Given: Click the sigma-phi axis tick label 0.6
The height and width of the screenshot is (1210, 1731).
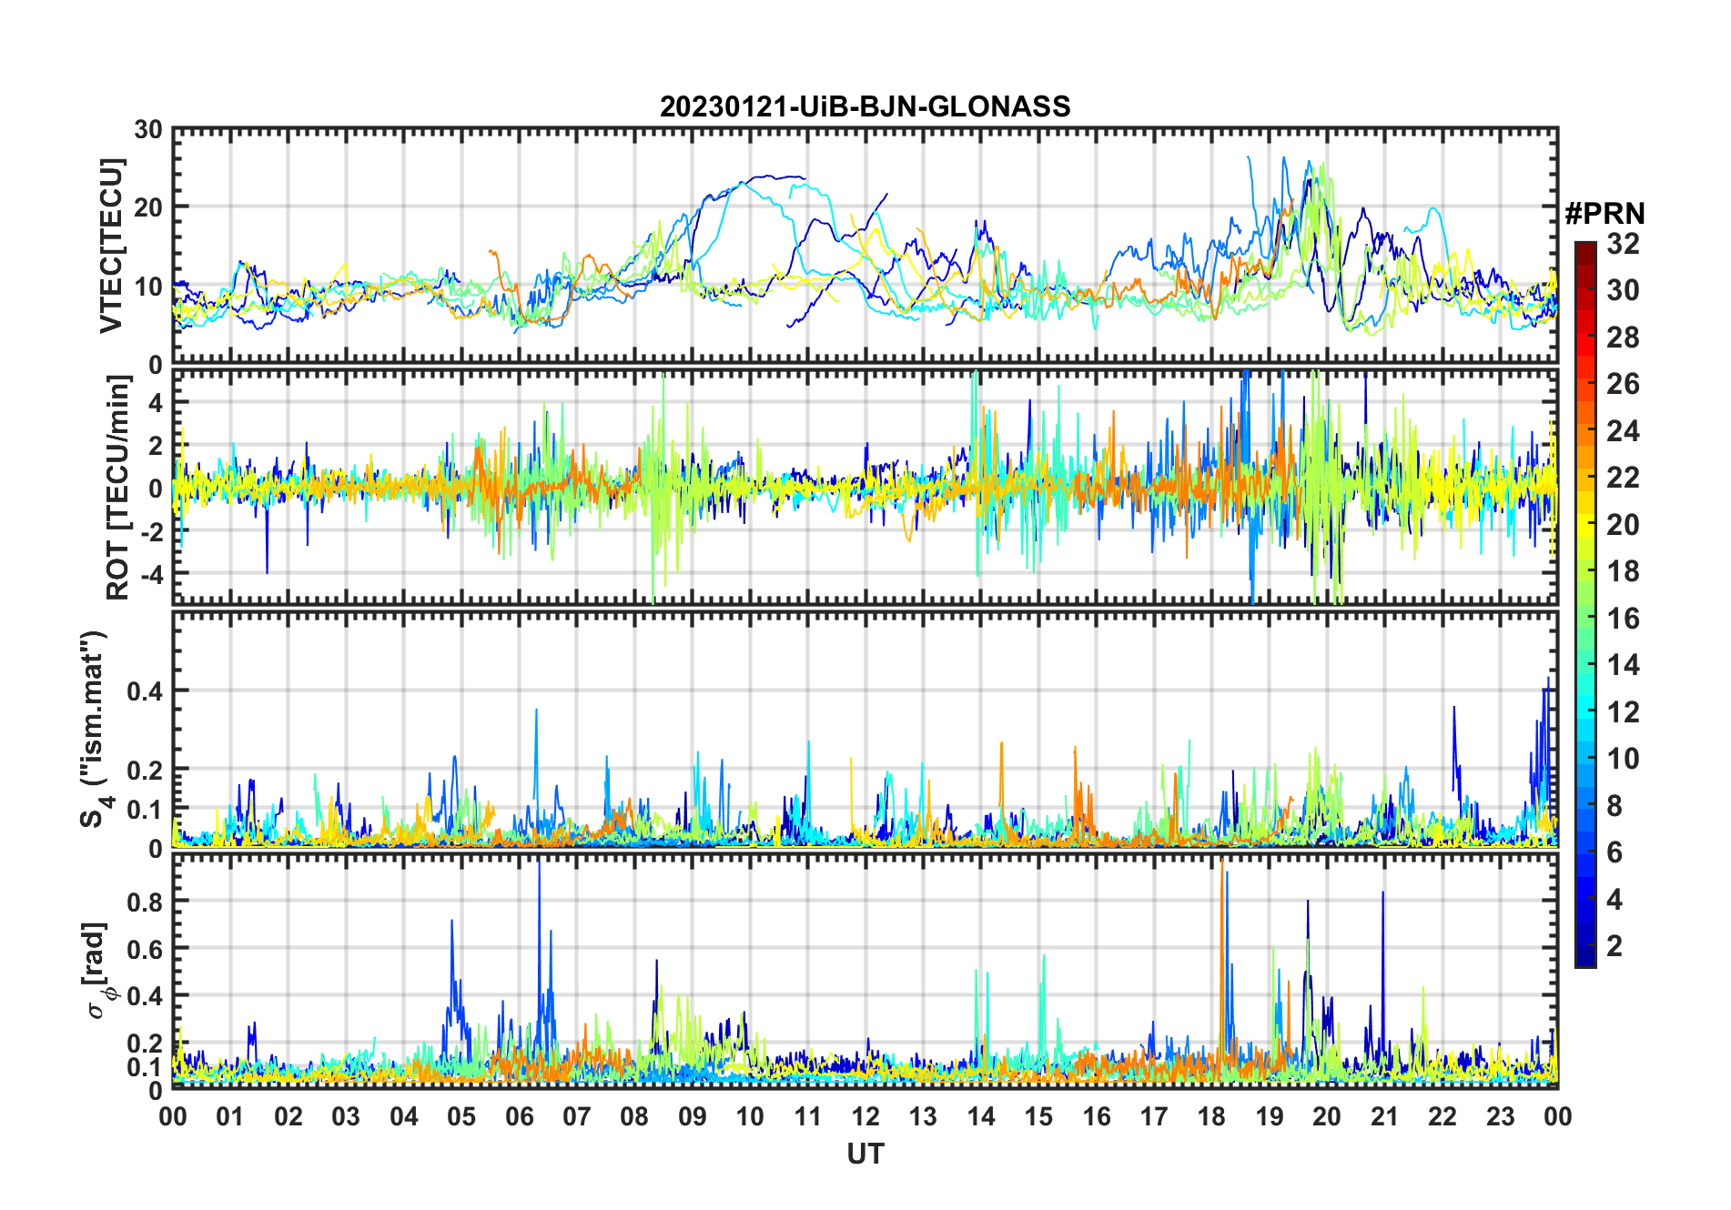Looking at the screenshot, I should [x=146, y=949].
